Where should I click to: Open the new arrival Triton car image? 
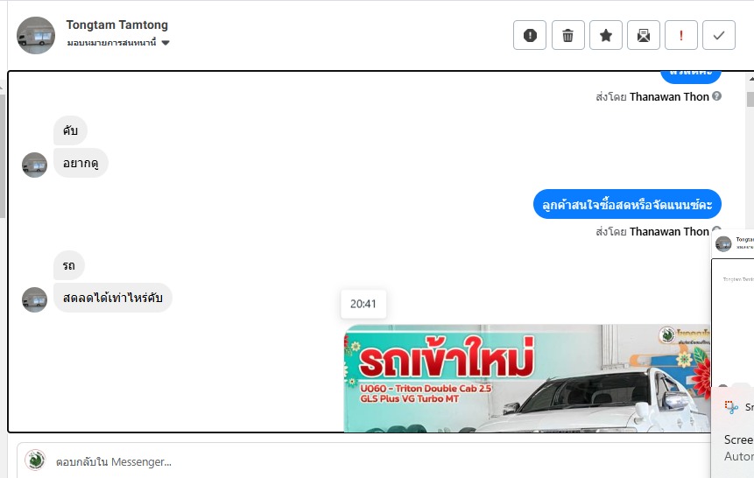527,378
